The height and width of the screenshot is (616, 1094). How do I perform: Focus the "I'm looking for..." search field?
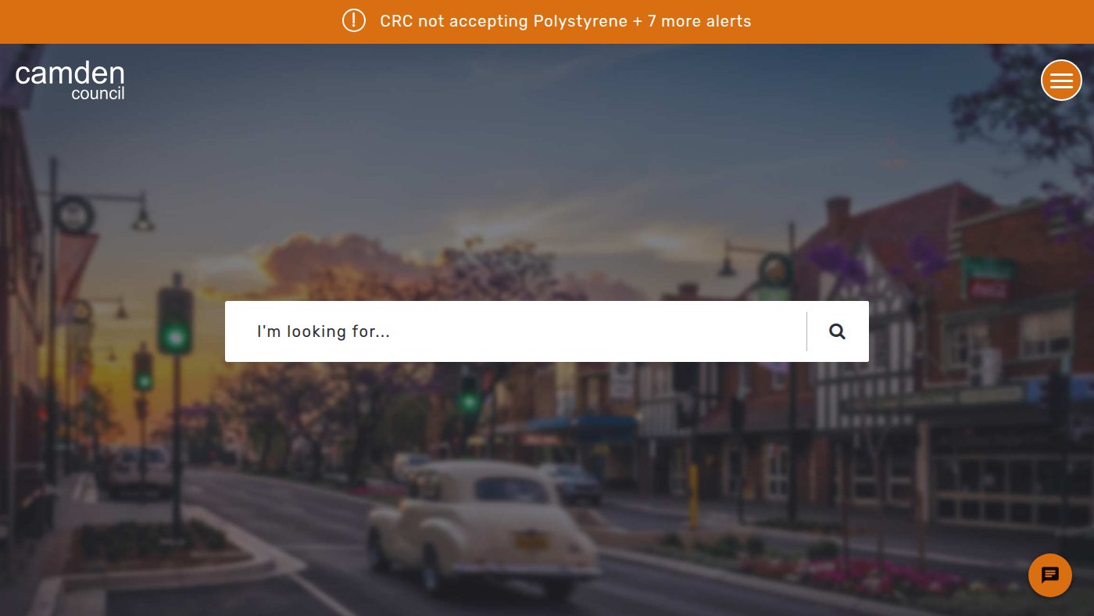516,331
